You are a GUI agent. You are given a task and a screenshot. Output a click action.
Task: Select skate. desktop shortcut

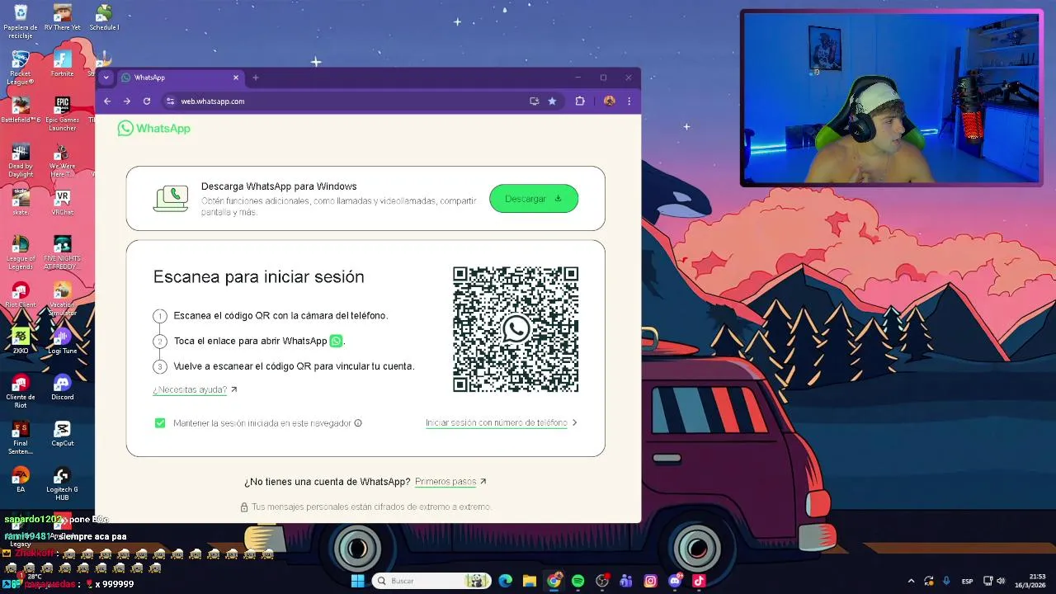click(21, 203)
